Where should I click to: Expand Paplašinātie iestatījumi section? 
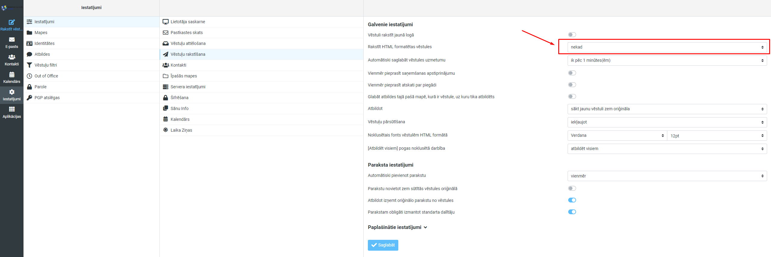(x=397, y=227)
